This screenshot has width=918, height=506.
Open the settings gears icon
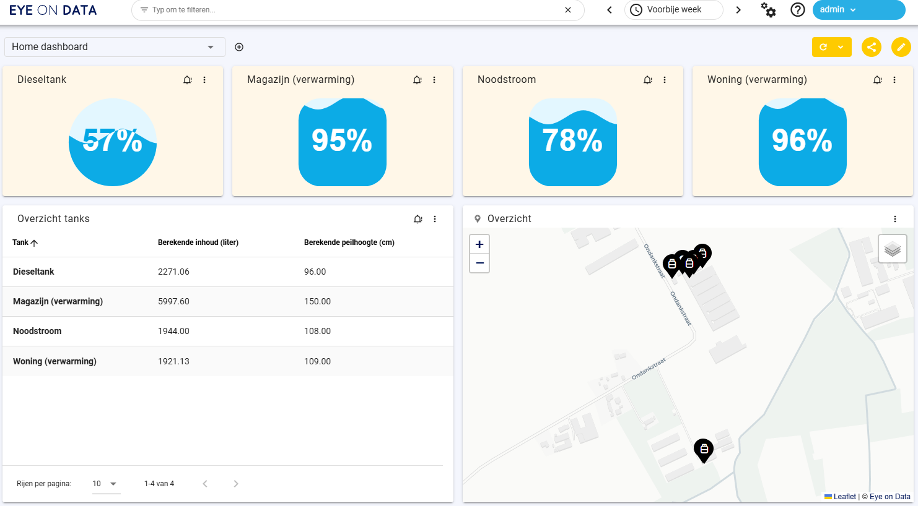pyautogui.click(x=768, y=10)
